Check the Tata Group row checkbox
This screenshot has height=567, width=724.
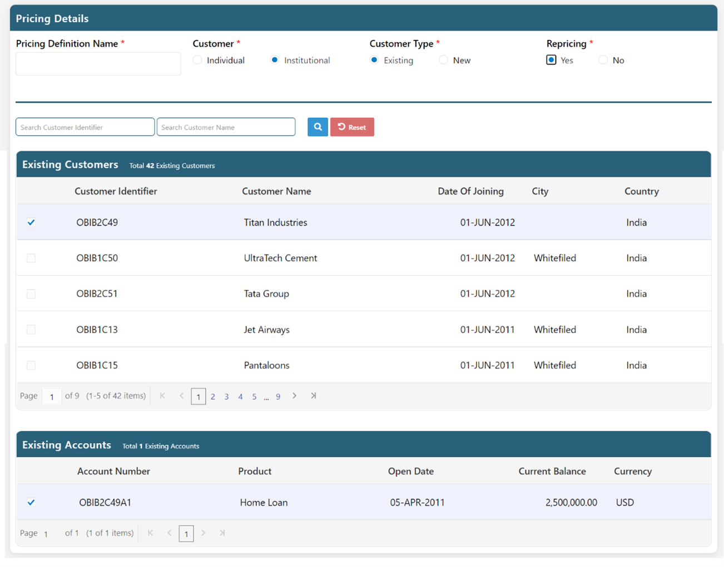[x=31, y=294]
